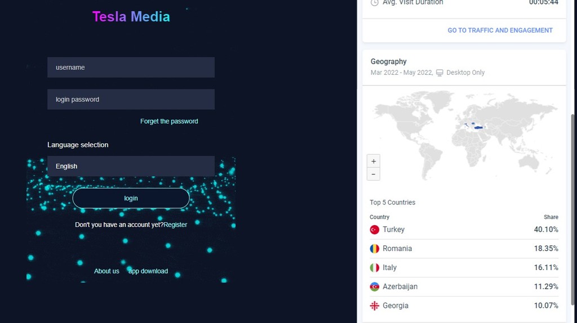577x323 pixels.
Task: Click the login button
Action: 131,198
